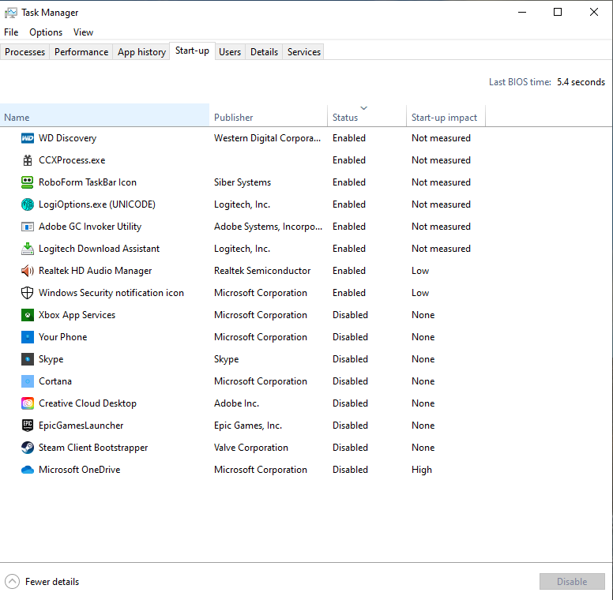Select the Start-up tab

[192, 51]
